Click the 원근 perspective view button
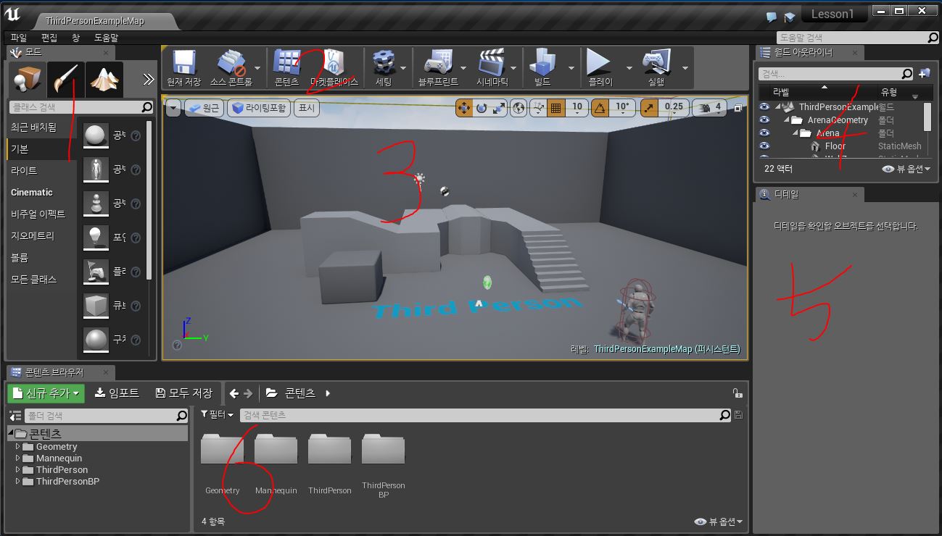Screen dimensions: 942x536 [x=204, y=108]
